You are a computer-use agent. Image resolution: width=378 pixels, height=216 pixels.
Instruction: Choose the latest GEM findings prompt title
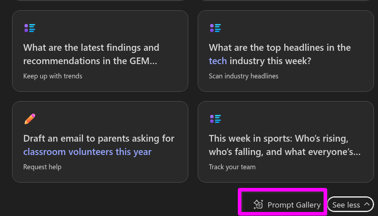91,54
